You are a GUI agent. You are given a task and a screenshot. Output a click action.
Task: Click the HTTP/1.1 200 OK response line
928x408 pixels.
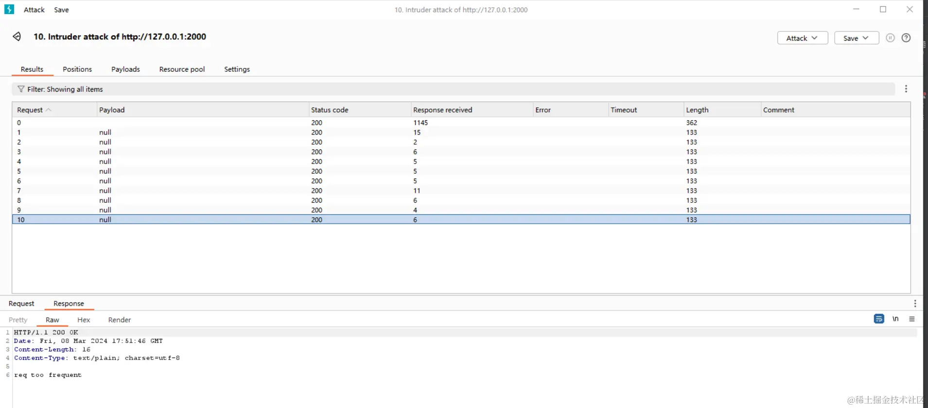point(46,332)
